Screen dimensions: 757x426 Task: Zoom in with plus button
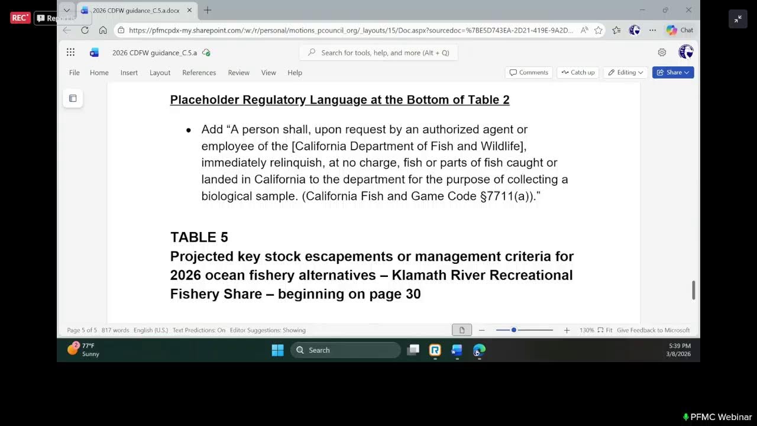[x=567, y=330]
